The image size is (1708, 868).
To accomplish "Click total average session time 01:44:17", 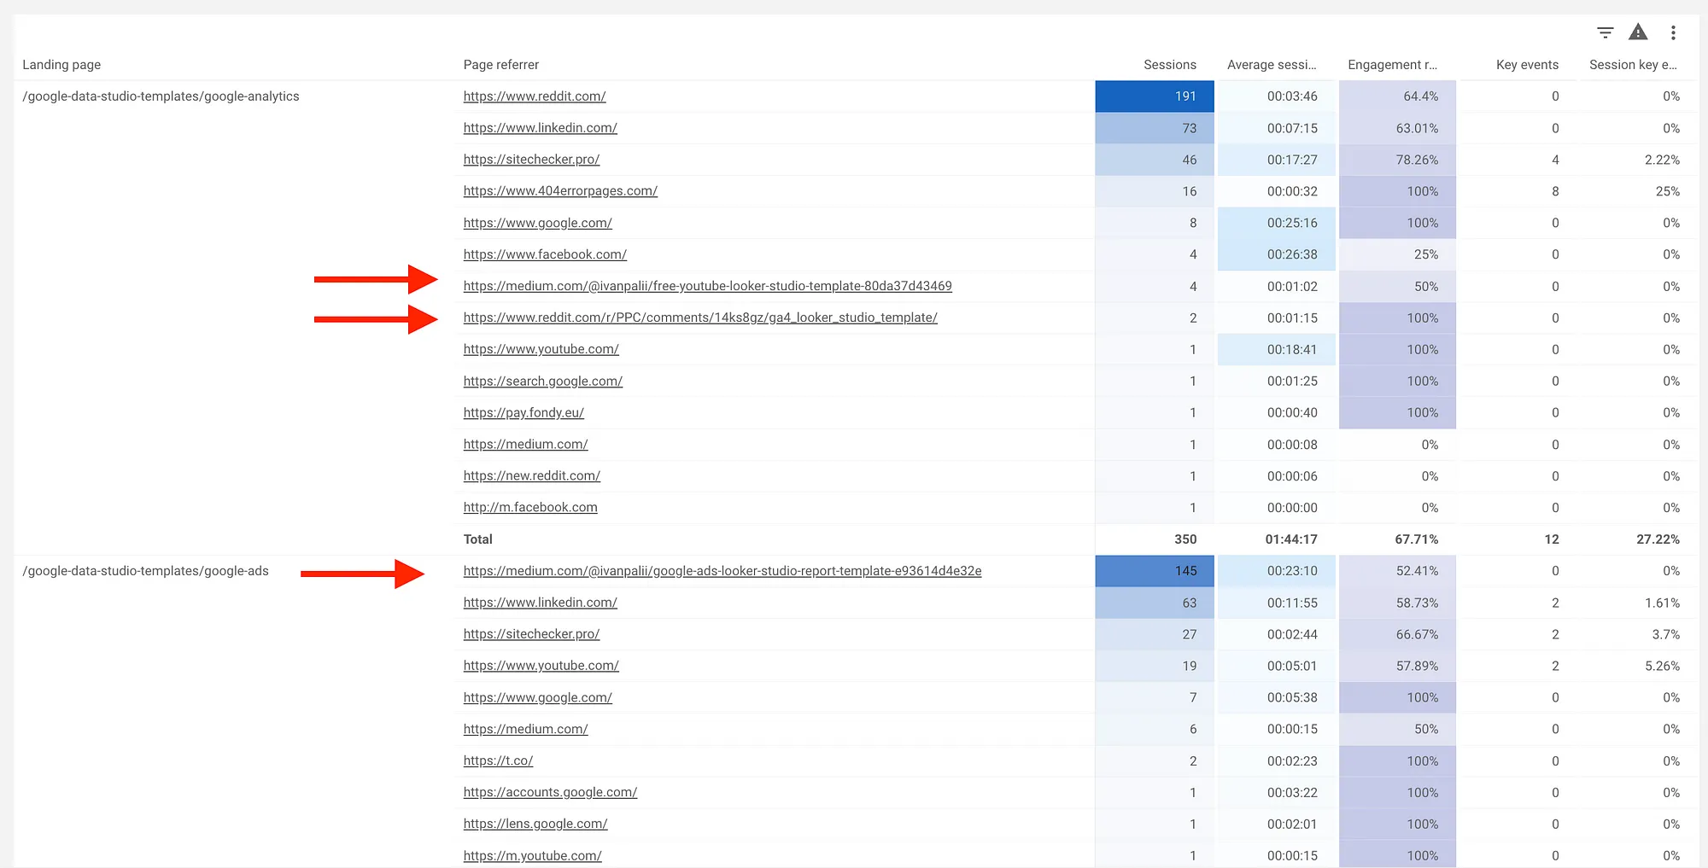I will point(1291,539).
